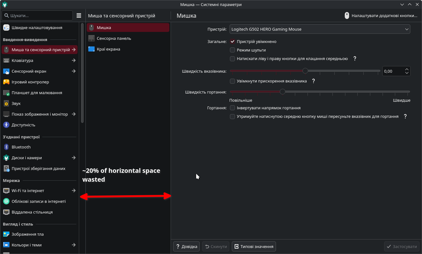The height and width of the screenshot is (254, 422).
Task: Click the Швидкість гортання slider handle
Action: tap(283, 92)
